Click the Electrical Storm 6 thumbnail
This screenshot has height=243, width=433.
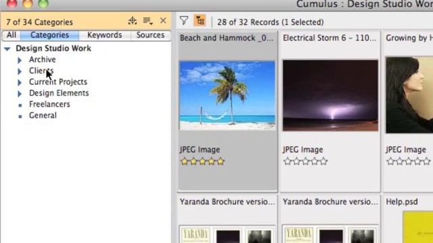330,95
